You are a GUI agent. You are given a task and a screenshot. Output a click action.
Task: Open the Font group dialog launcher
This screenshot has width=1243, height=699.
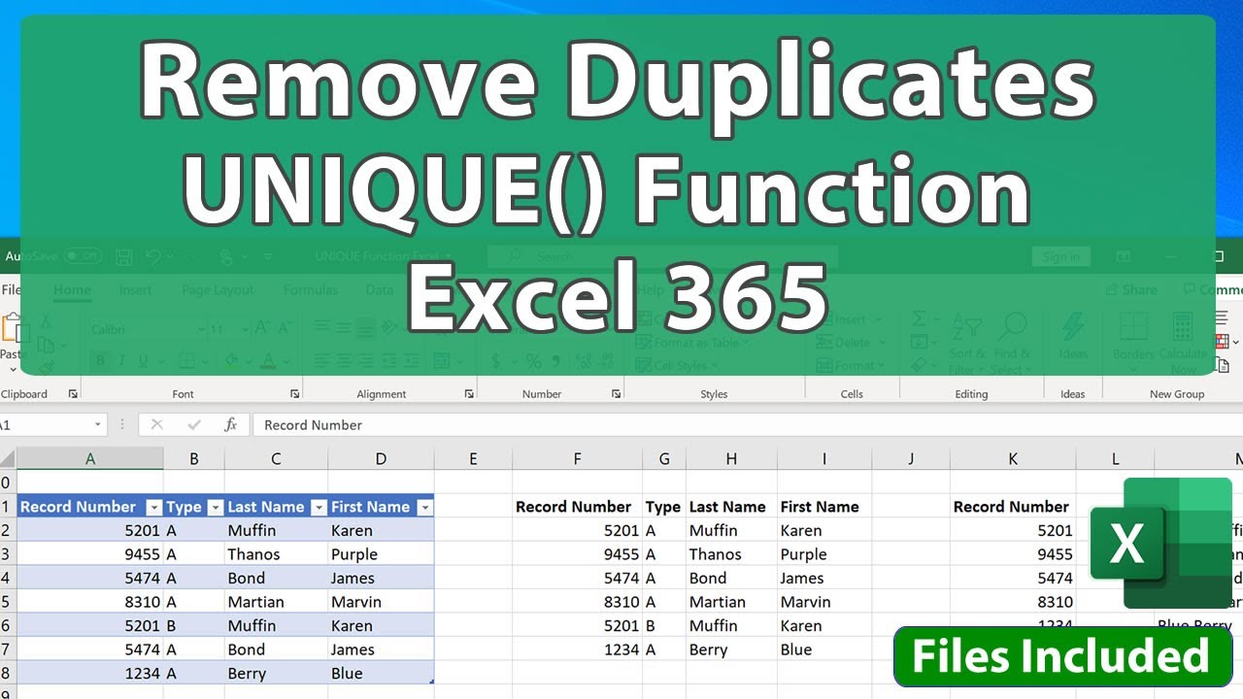[294, 394]
